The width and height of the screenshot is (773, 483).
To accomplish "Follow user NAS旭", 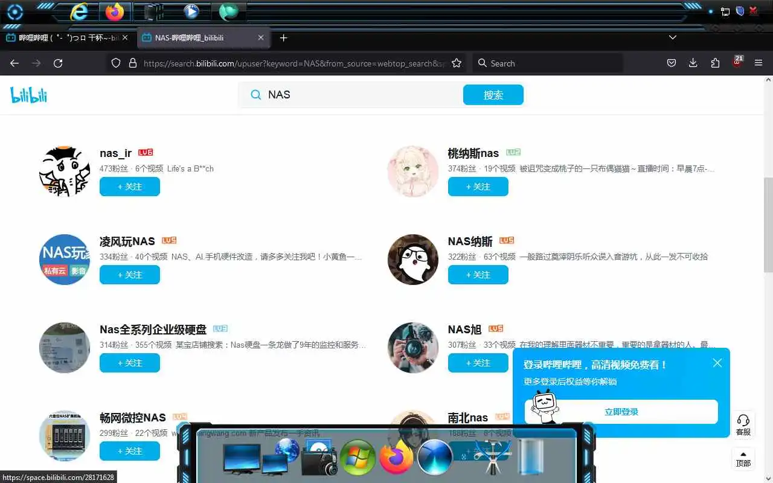I will (478, 363).
